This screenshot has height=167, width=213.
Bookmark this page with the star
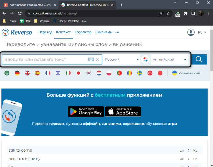pos(168,13)
